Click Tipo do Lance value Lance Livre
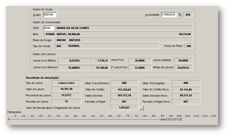Screen dimensions: 230x137 point(66,83)
